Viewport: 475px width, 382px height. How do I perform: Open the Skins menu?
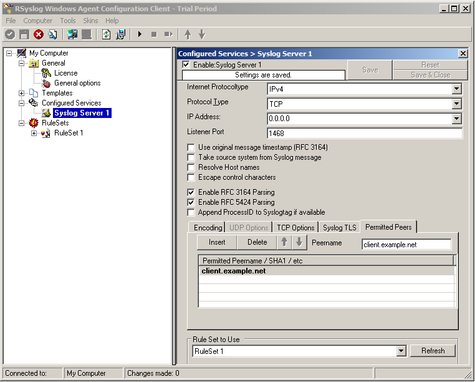pyautogui.click(x=90, y=21)
